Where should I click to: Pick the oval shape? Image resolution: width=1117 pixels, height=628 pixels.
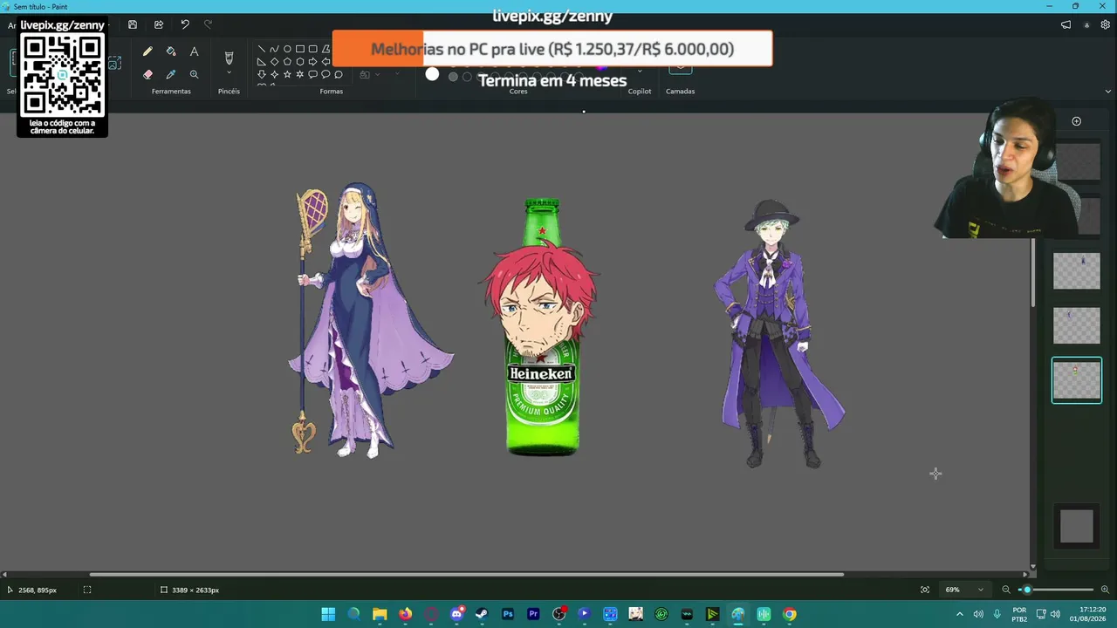click(x=287, y=49)
